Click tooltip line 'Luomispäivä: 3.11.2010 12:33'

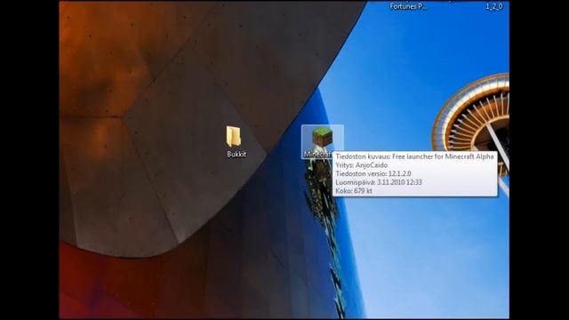(x=379, y=182)
